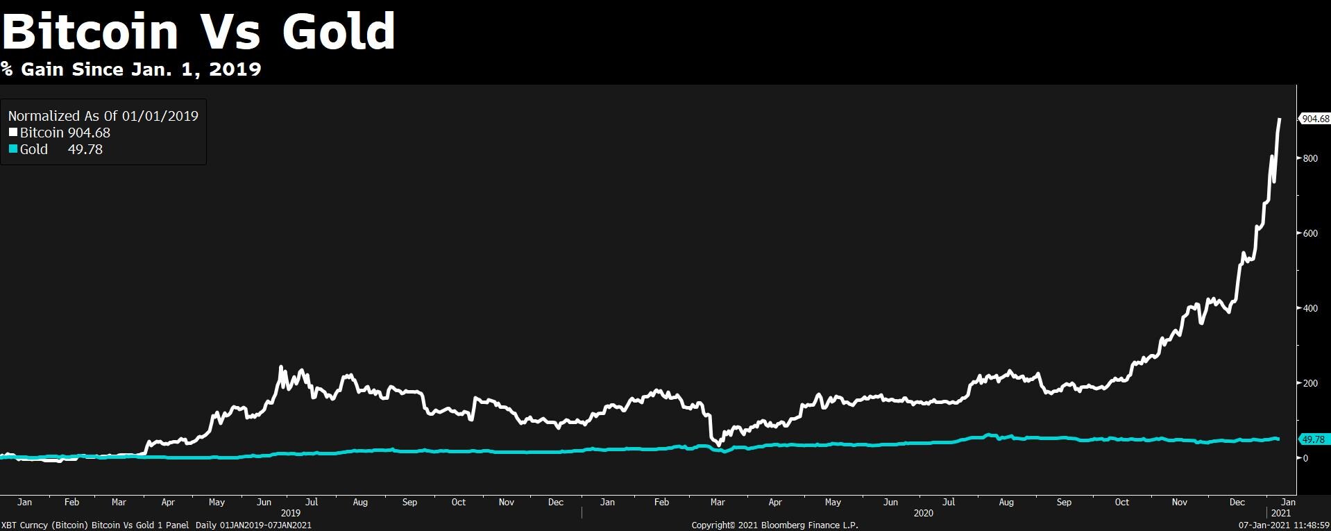Click the 904.68 value tag on the axis
1331x531 pixels.
(1315, 119)
